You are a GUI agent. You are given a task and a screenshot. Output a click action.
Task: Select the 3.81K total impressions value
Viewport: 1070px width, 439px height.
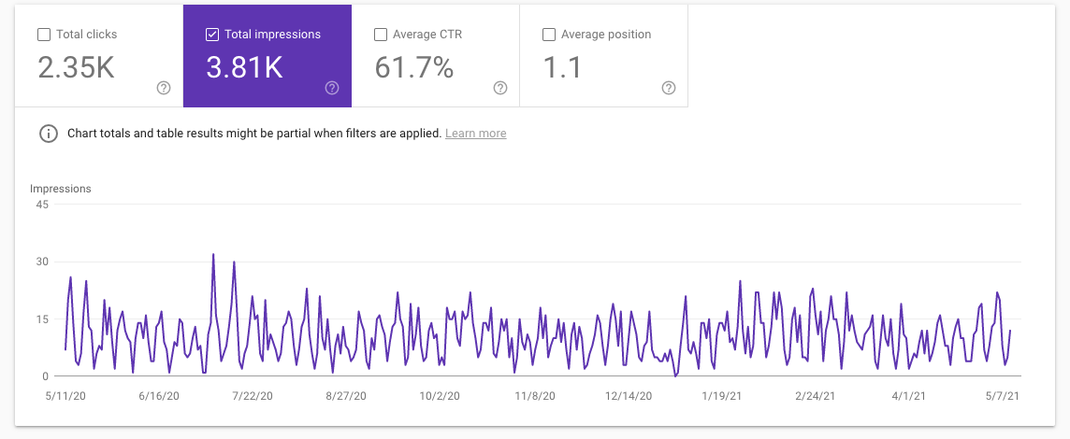(x=244, y=67)
